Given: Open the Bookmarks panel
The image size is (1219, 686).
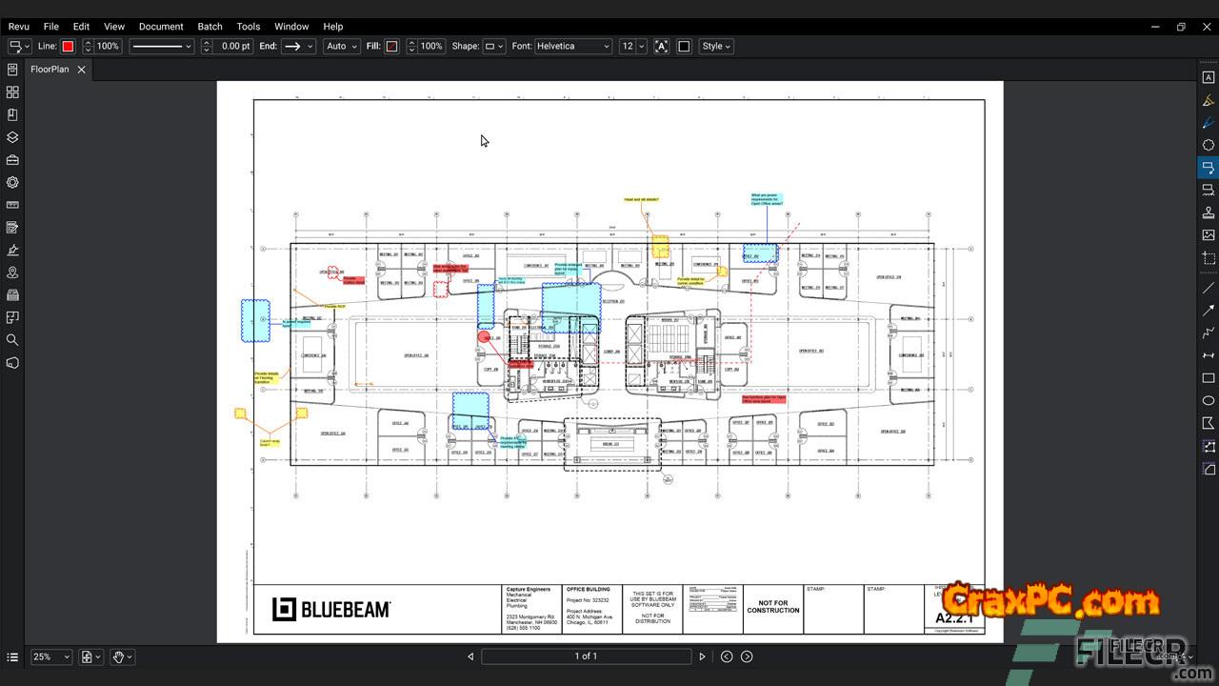Looking at the screenshot, I should (12, 114).
